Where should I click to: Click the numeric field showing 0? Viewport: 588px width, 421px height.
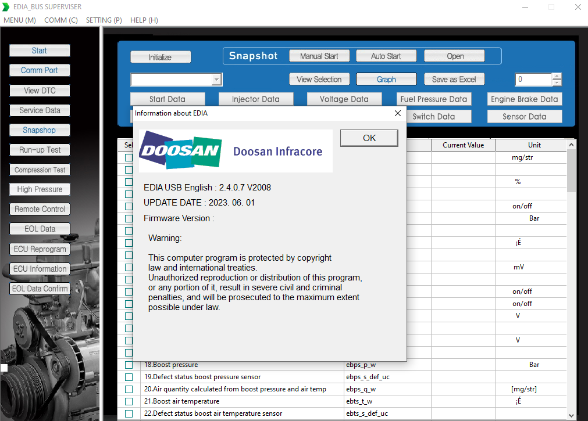coord(533,80)
